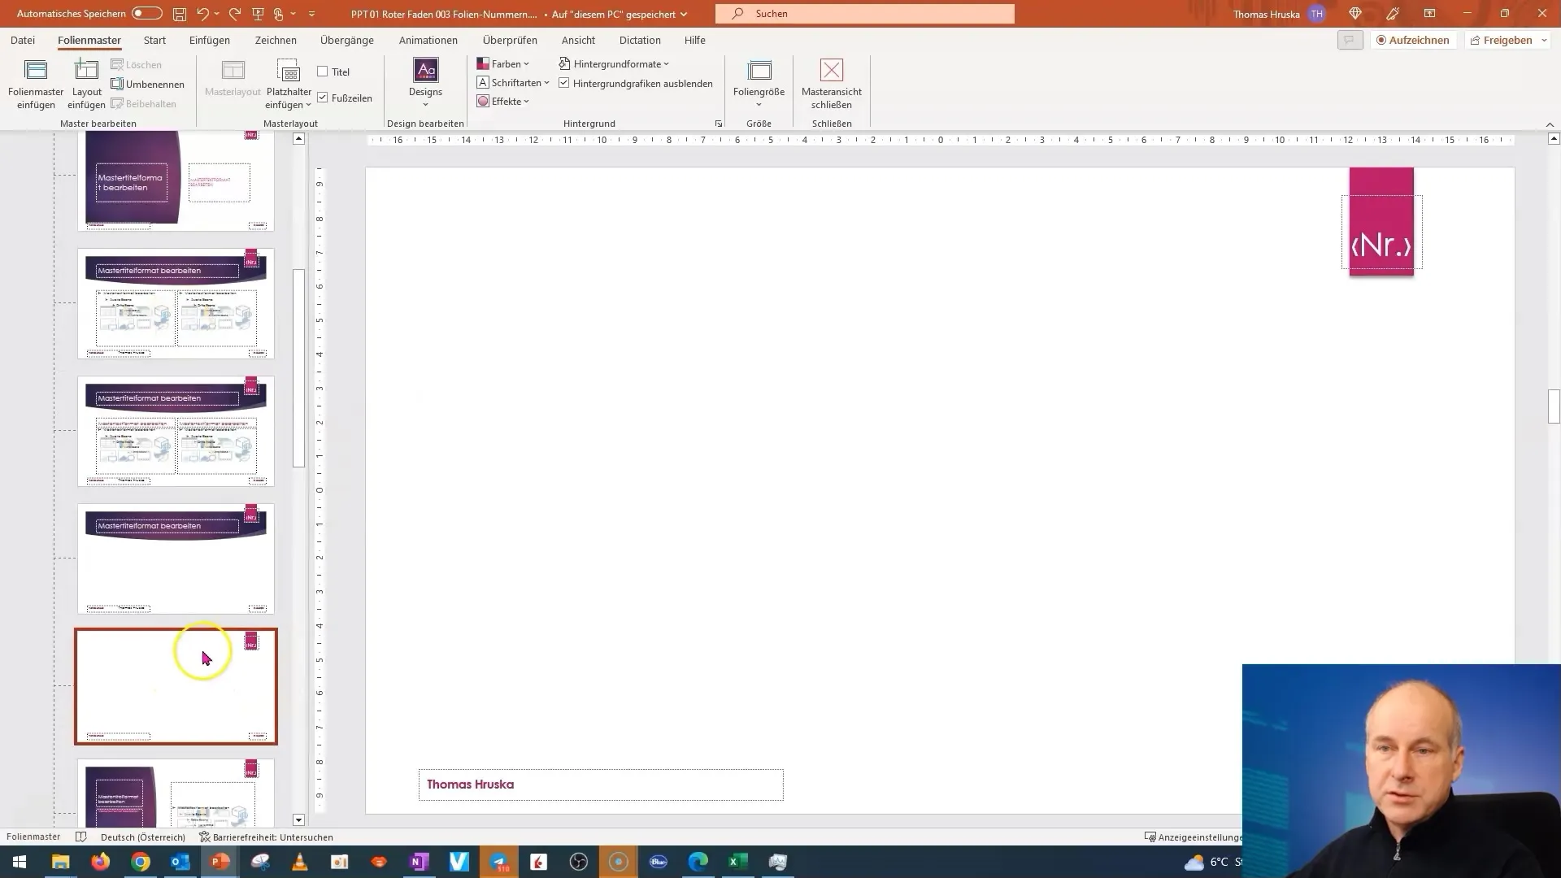The width and height of the screenshot is (1561, 878).
Task: Toggle the Fußzeilen checkbox
Action: (324, 98)
